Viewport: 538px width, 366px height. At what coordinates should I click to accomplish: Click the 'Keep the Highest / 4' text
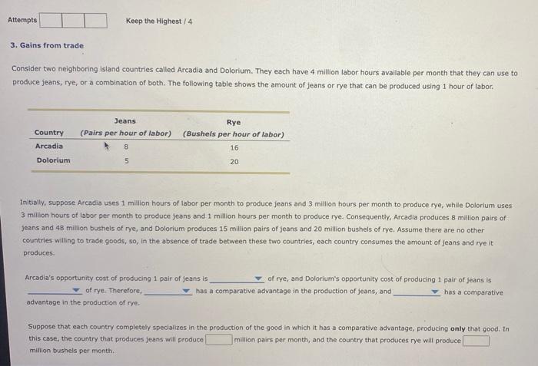(159, 21)
